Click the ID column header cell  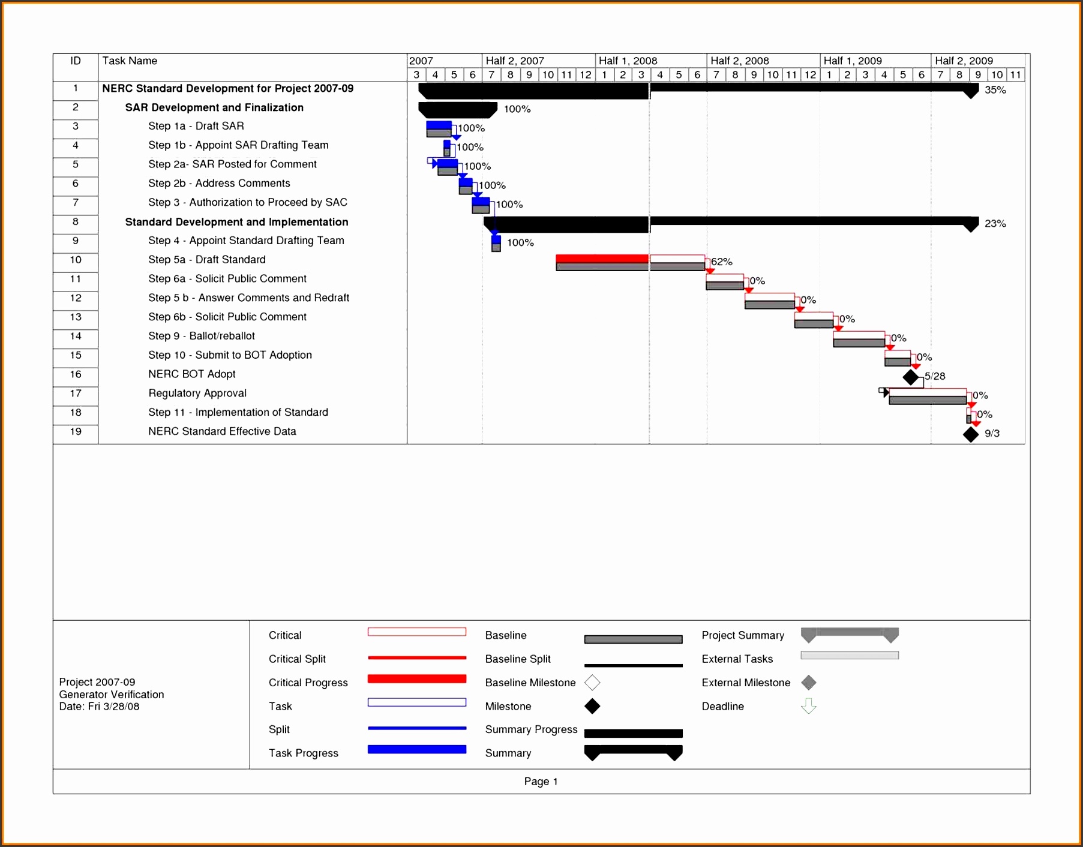(x=76, y=61)
